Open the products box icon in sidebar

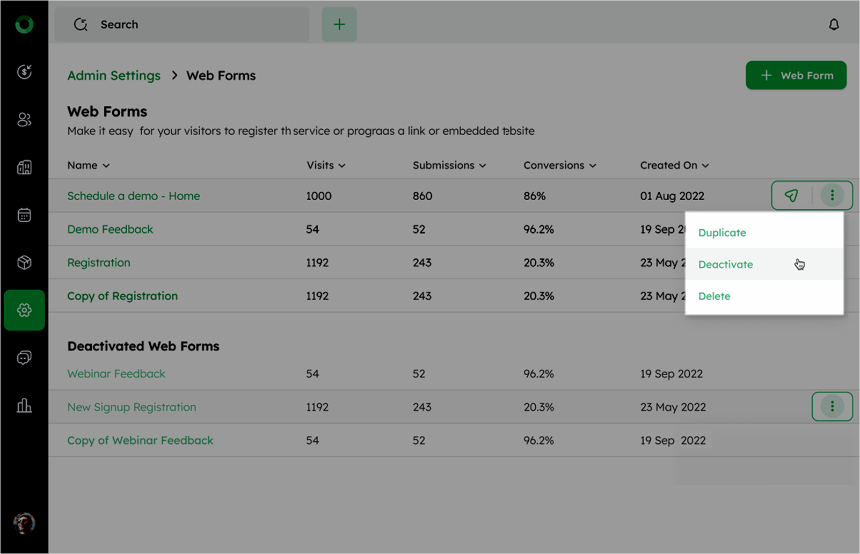(x=24, y=263)
